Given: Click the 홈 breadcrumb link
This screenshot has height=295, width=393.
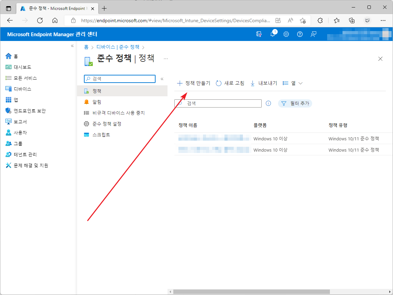Looking at the screenshot, I should [x=86, y=47].
